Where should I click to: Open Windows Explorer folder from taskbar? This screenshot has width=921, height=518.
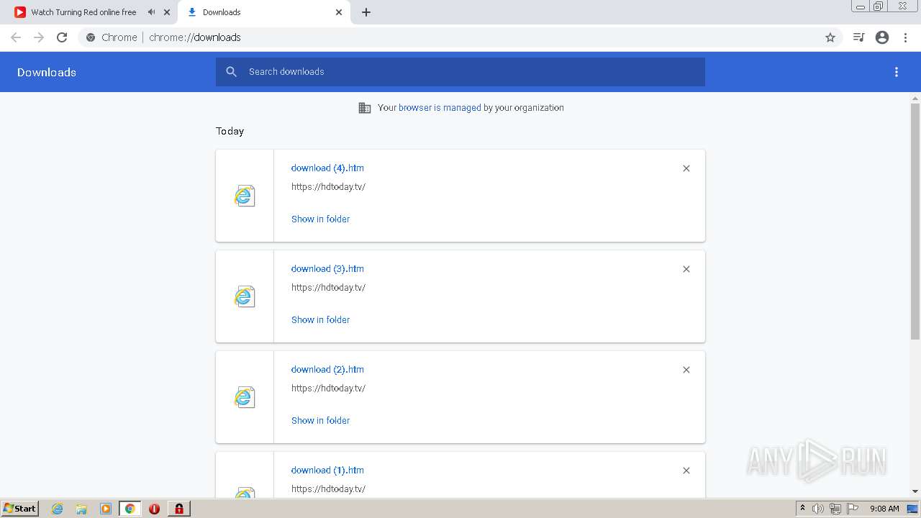81,509
